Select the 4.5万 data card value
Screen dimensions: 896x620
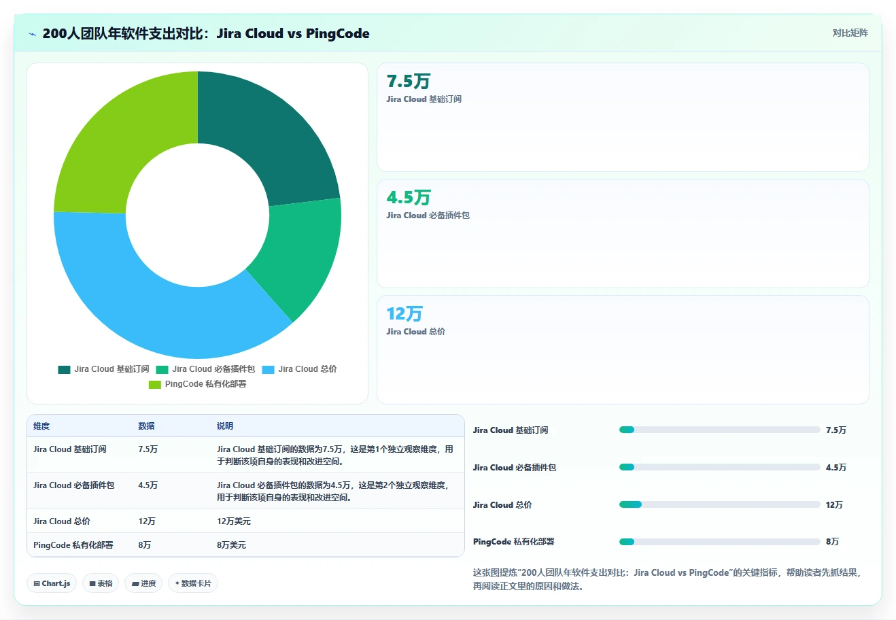pos(408,198)
